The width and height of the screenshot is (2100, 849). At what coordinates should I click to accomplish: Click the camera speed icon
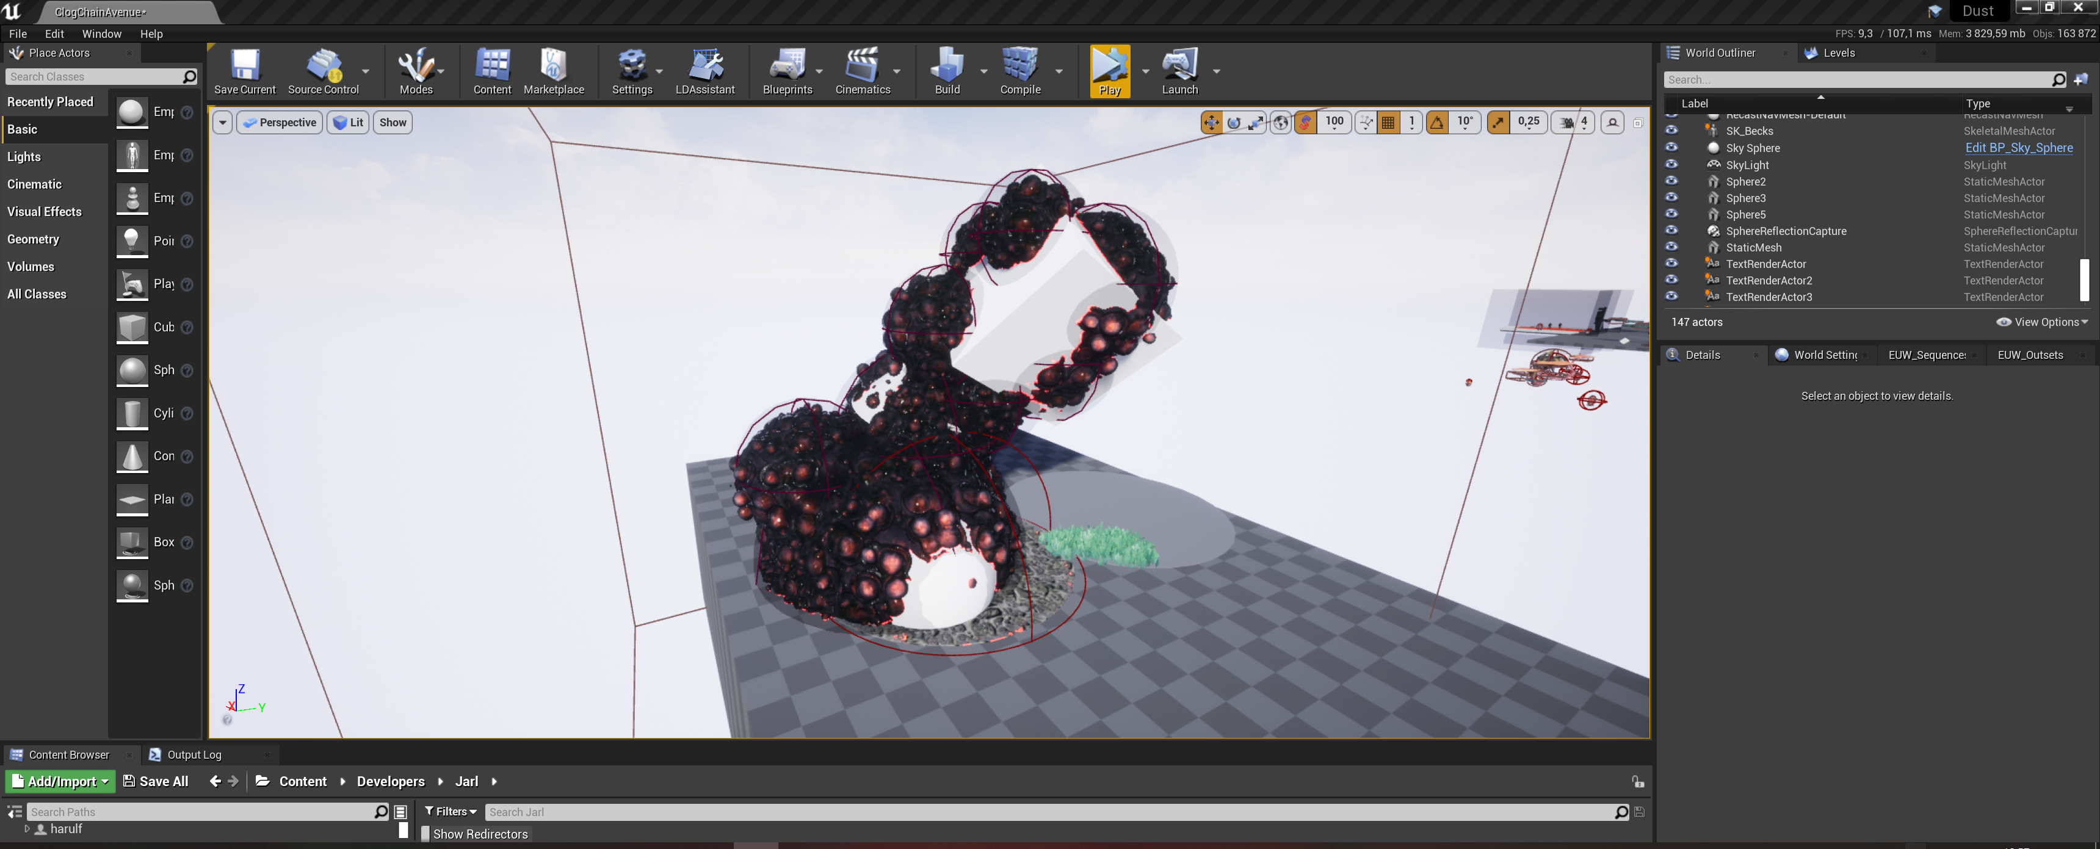tap(1566, 122)
